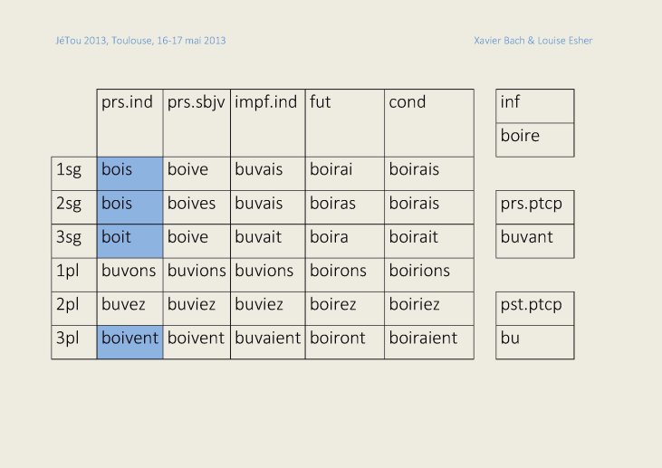This screenshot has height=468, width=662.
Task: Select the '1pl' row label
Action: [x=74, y=274]
